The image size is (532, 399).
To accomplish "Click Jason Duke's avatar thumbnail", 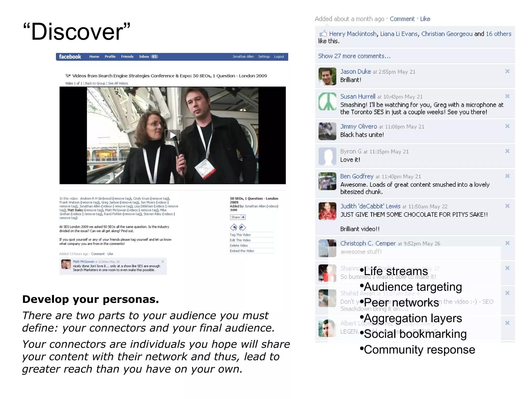I will click(327, 76).
